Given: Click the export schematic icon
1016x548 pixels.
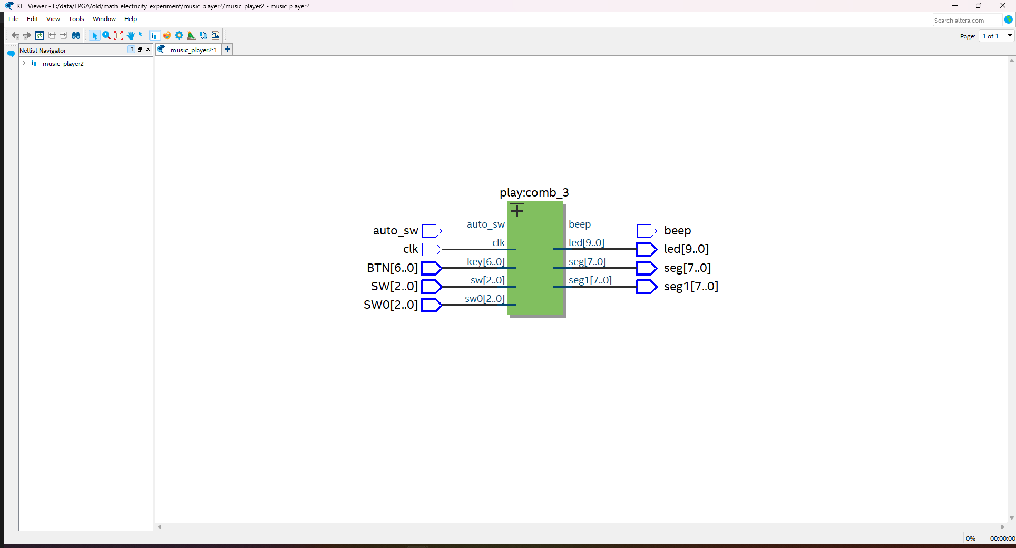Looking at the screenshot, I should [x=203, y=35].
